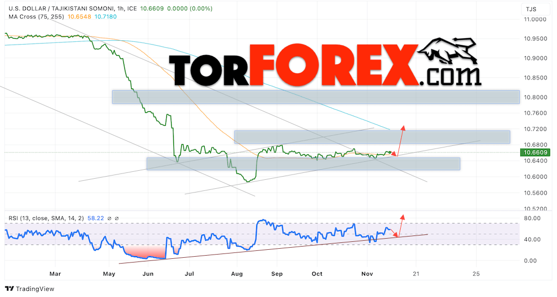Click the upper gray resistance zone near 10.8000
Screen dimensions: 557x297
coord(315,97)
